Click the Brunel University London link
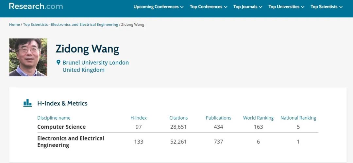Image resolution: width=353 pixels, height=163 pixels. click(x=96, y=62)
